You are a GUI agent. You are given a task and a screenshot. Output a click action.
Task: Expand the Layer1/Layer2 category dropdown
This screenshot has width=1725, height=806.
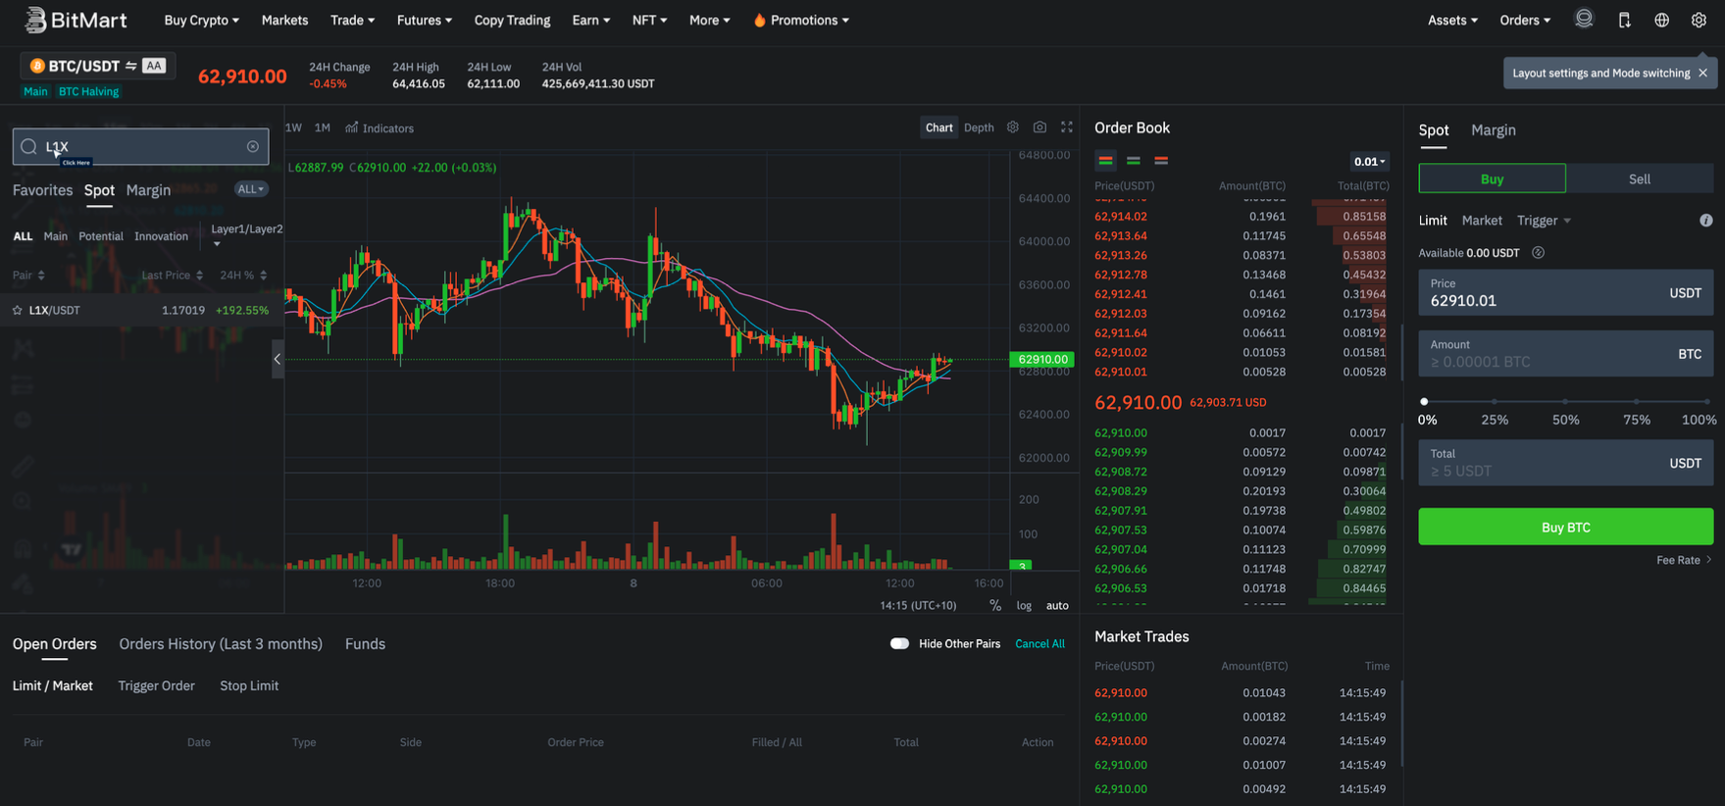(x=246, y=234)
